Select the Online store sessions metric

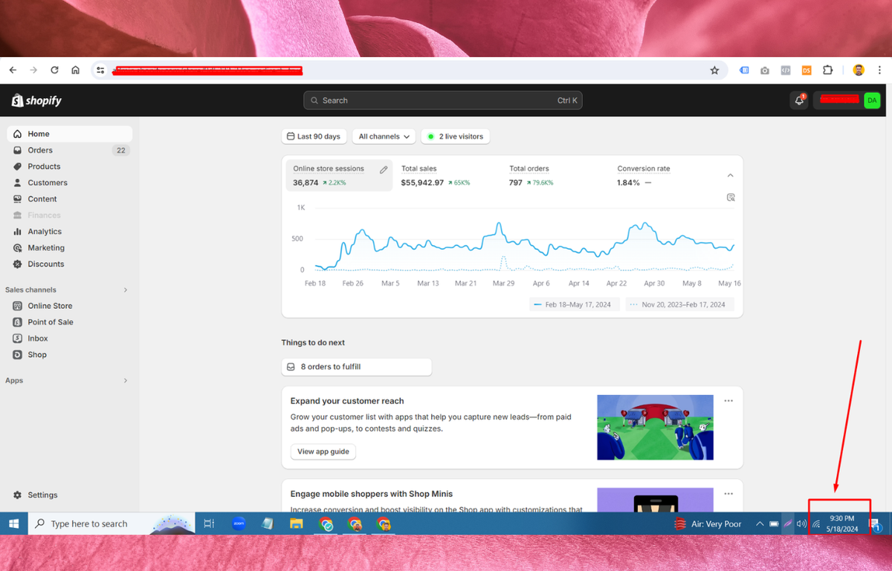pos(339,175)
